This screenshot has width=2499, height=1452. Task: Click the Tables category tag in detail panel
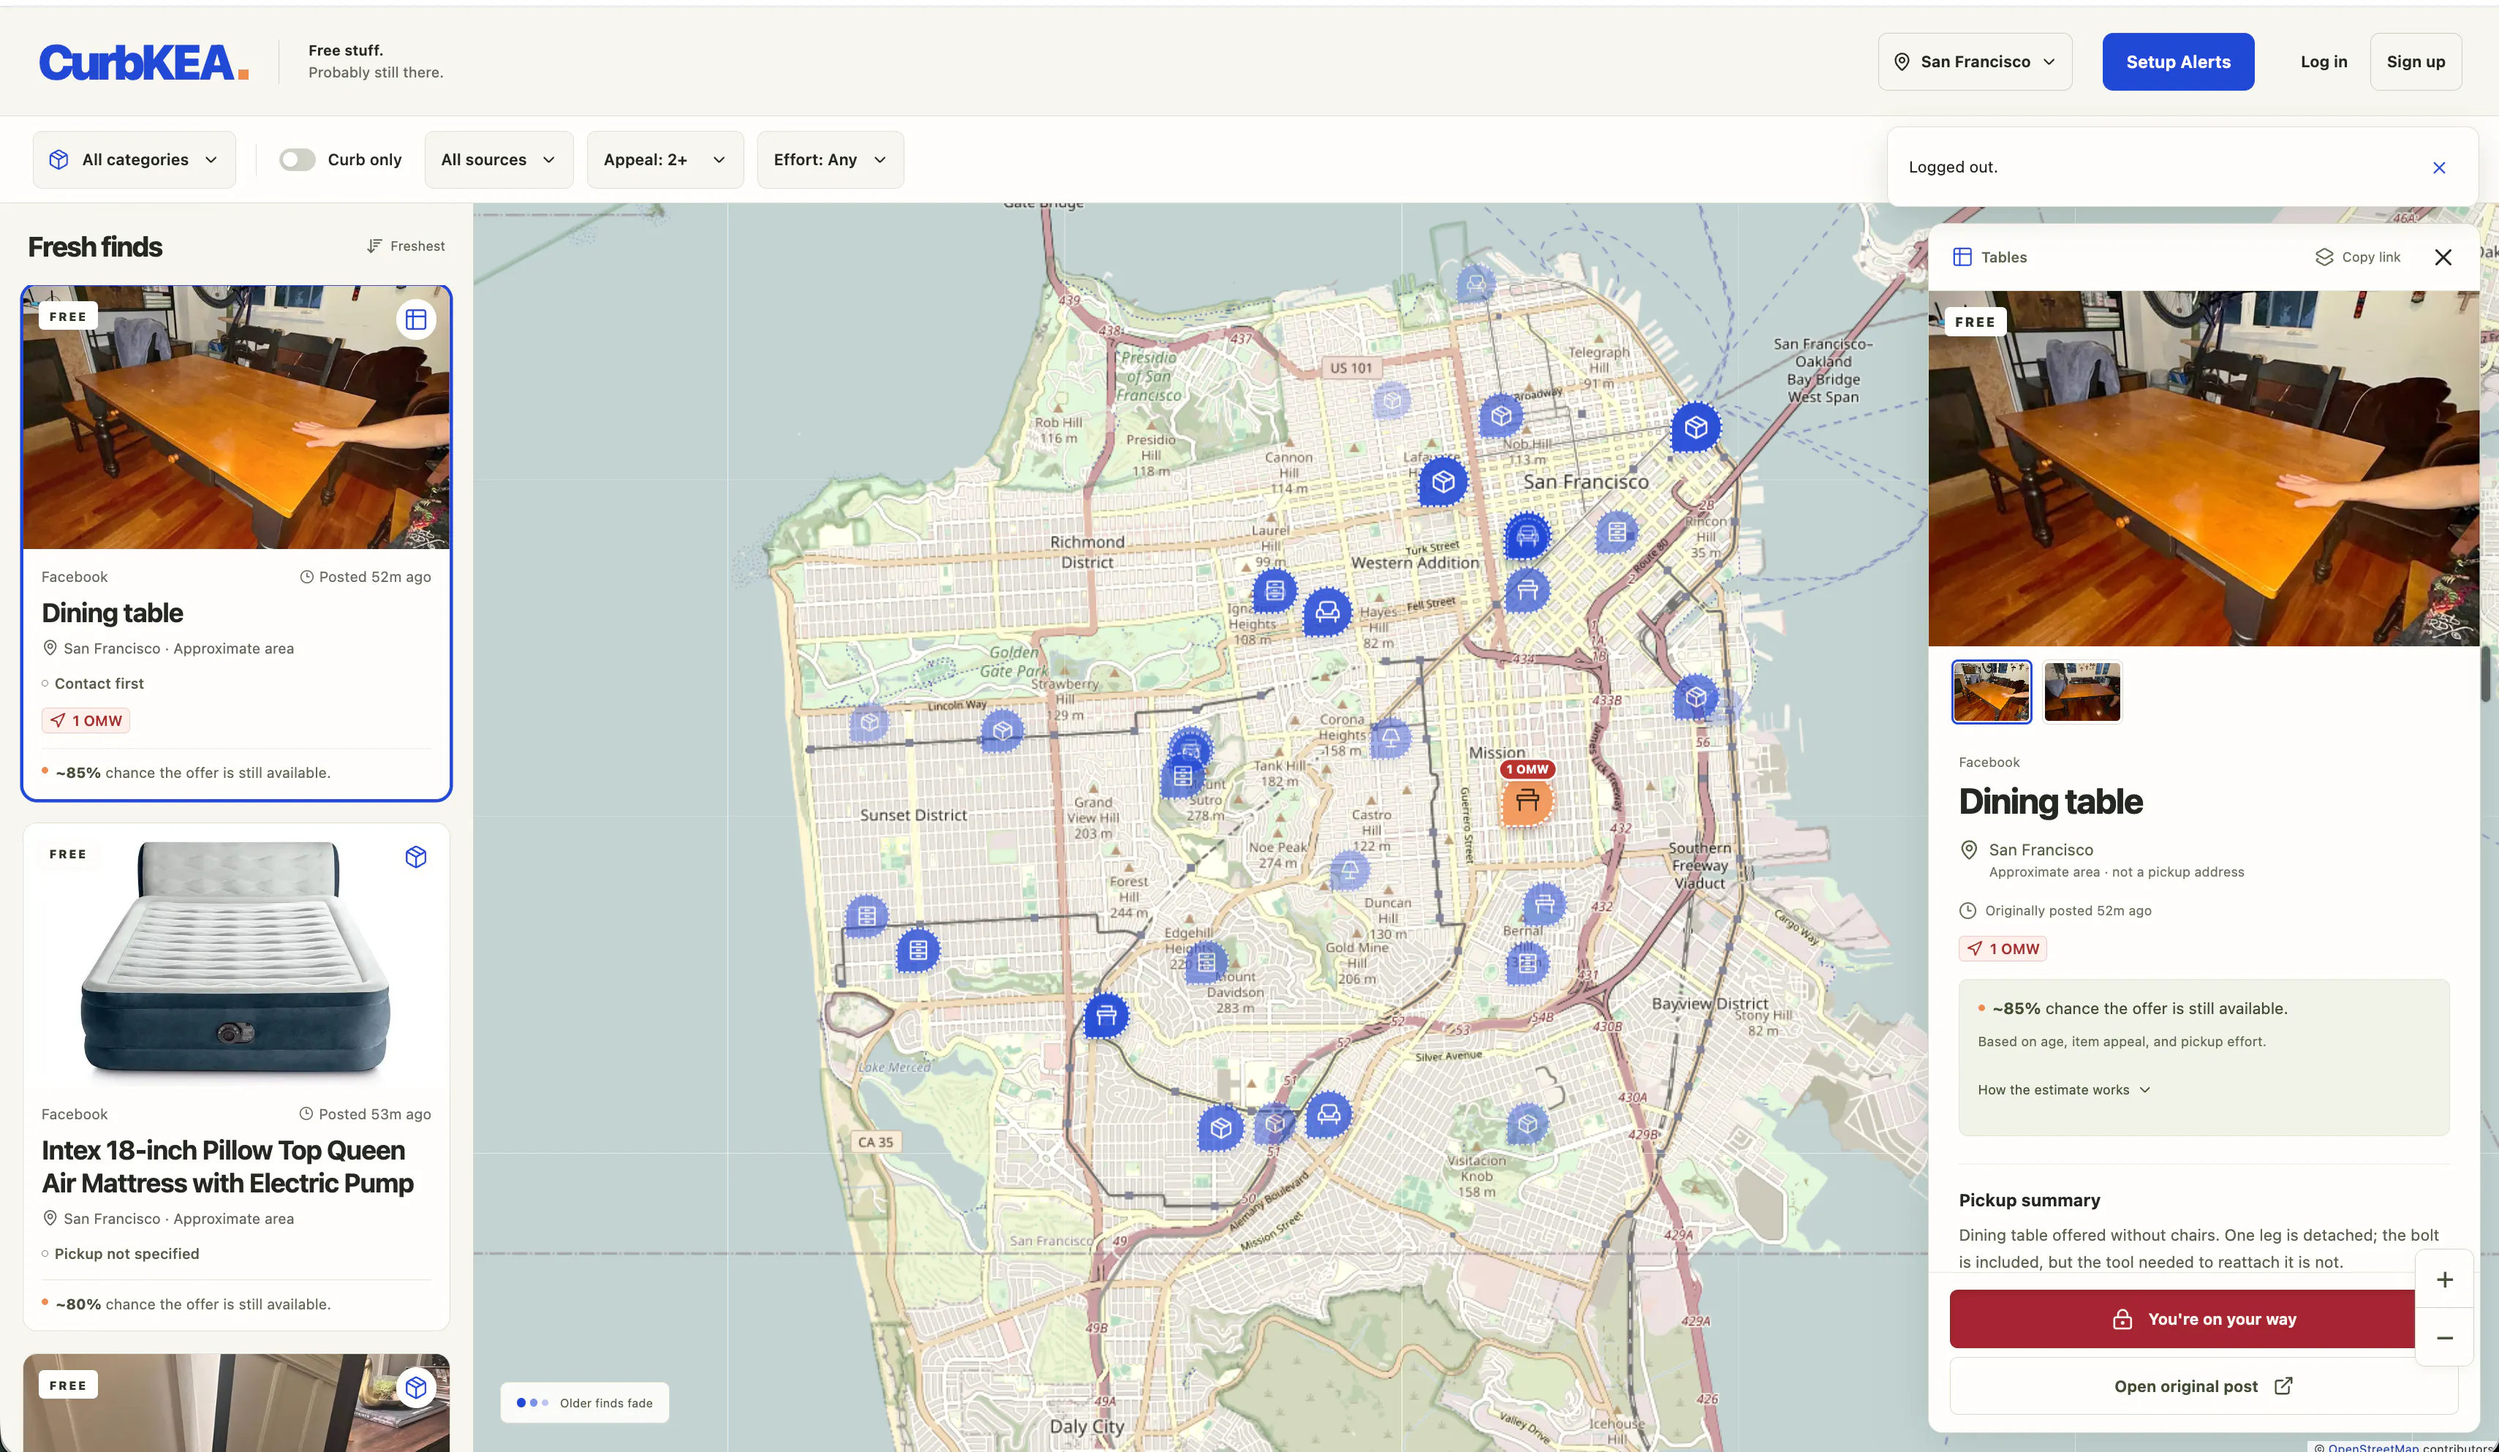[1989, 257]
